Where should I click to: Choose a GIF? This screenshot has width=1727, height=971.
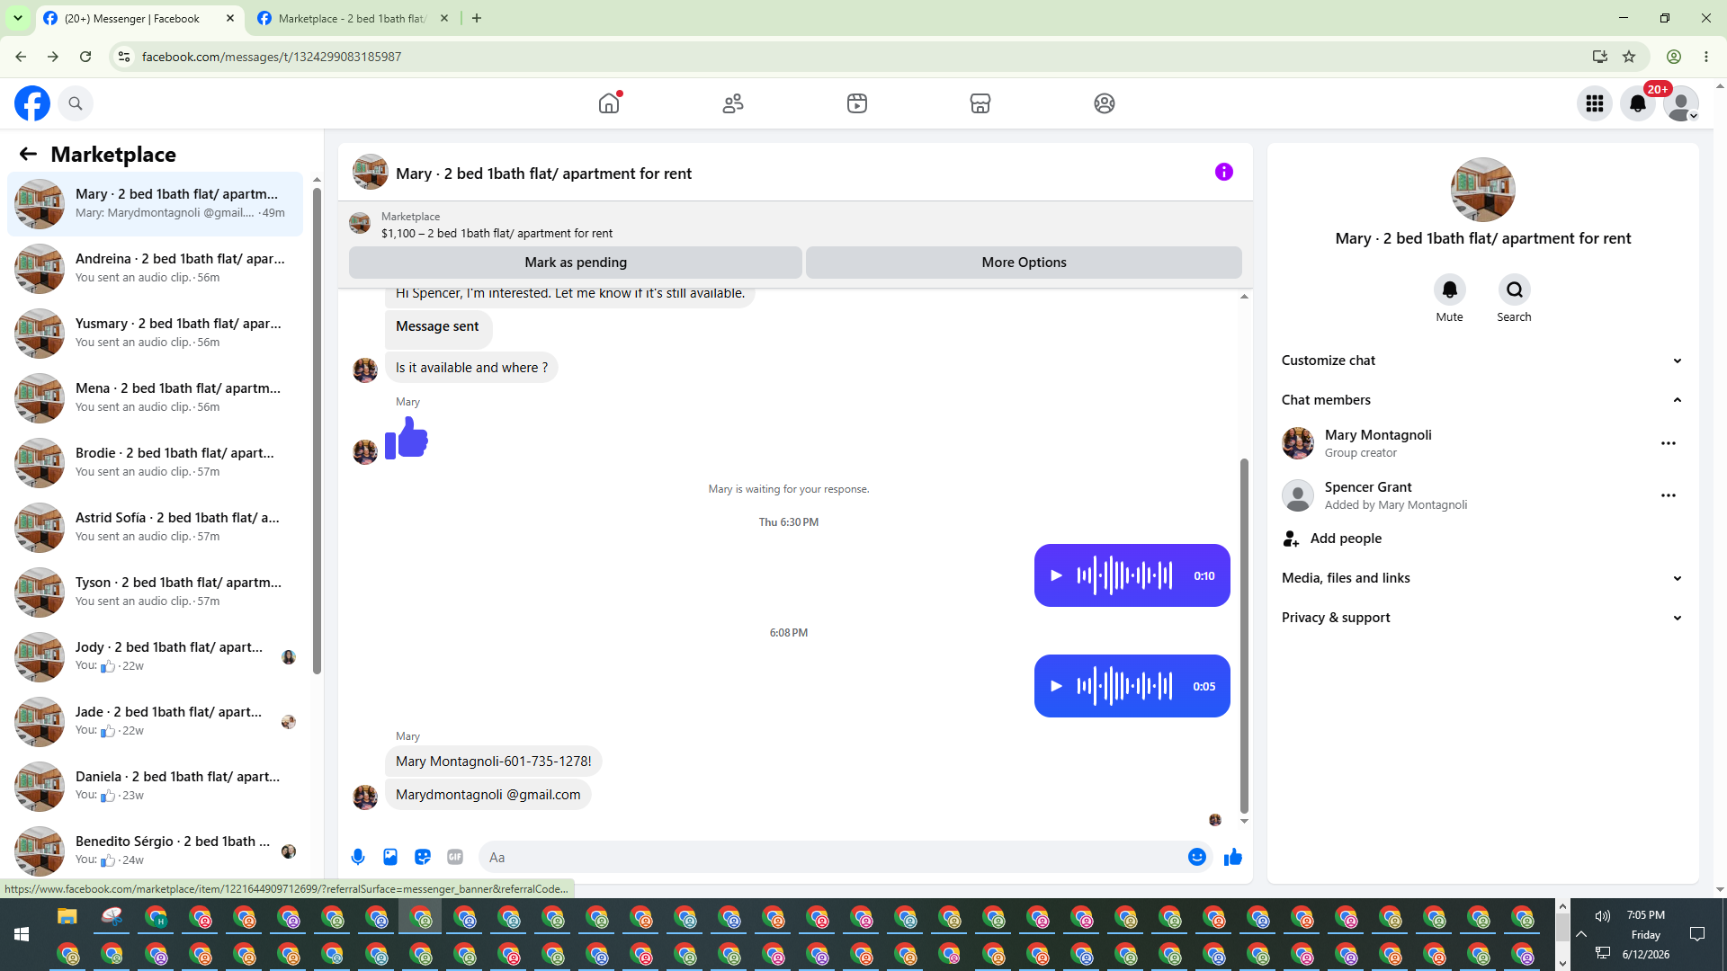pos(455,857)
